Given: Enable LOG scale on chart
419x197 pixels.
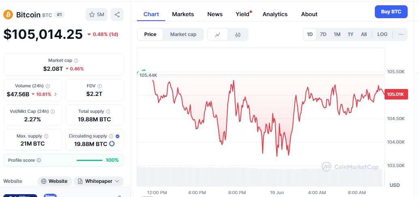Looking at the screenshot, I should pos(382,34).
